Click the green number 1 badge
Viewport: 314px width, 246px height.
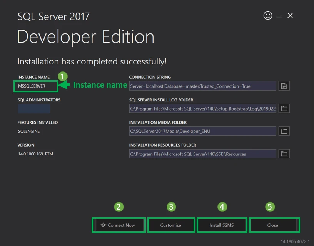tap(63, 76)
